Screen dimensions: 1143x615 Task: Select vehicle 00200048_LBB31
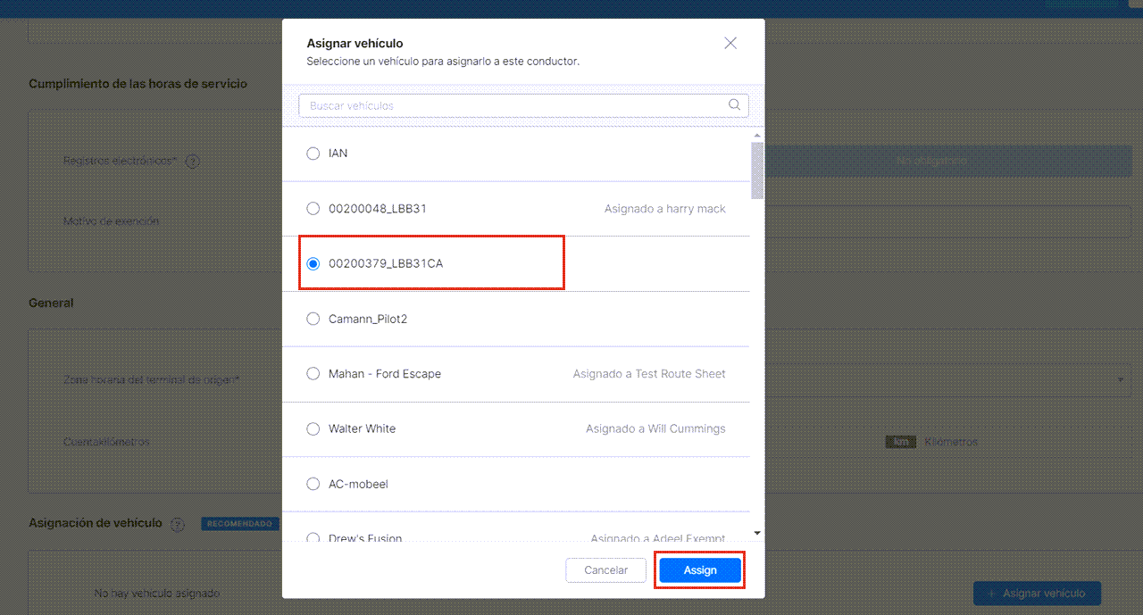(x=313, y=209)
